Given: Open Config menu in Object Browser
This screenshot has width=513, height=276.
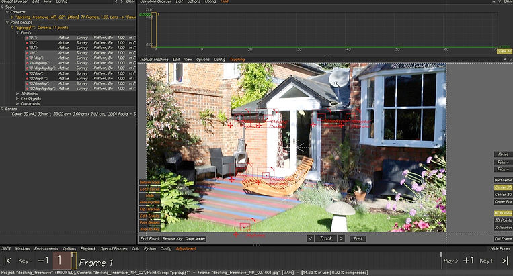Looking at the screenshot, I should (x=61, y=1).
